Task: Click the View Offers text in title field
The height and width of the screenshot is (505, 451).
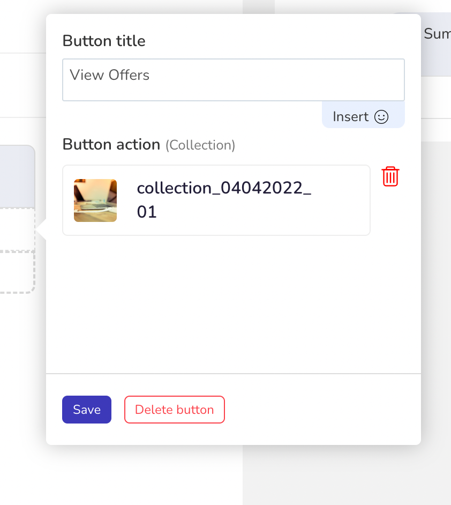Action: point(110,75)
